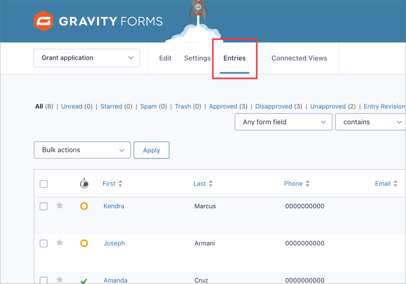This screenshot has width=406, height=284.
Task: Star the Kendra entry
Action: (59, 205)
